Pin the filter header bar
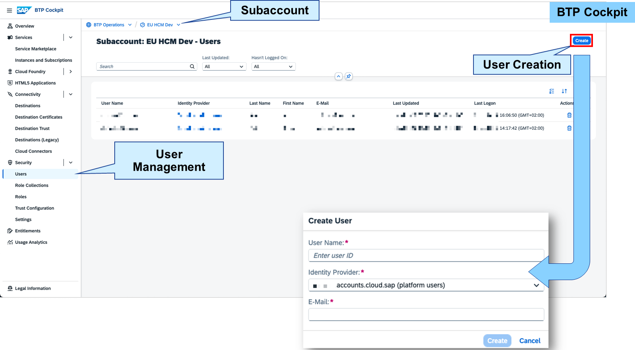Screen dimensions: 635x350 348,76
